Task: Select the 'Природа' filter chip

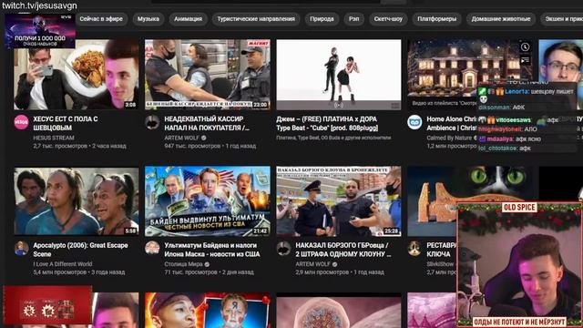Action: click(x=322, y=19)
